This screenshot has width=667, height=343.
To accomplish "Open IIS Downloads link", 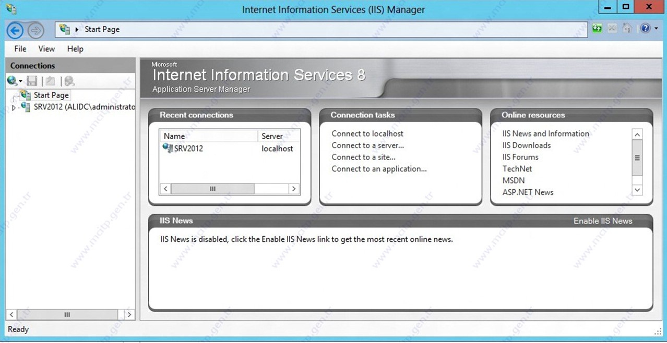I will [527, 145].
